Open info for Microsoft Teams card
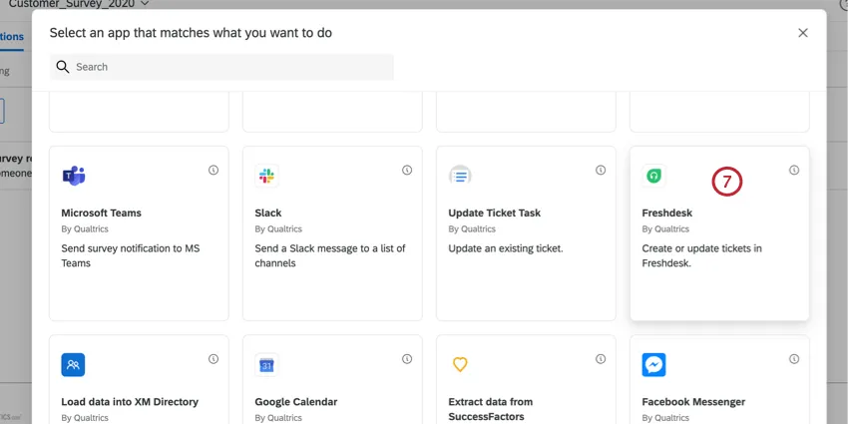The height and width of the screenshot is (424, 848). (x=213, y=171)
